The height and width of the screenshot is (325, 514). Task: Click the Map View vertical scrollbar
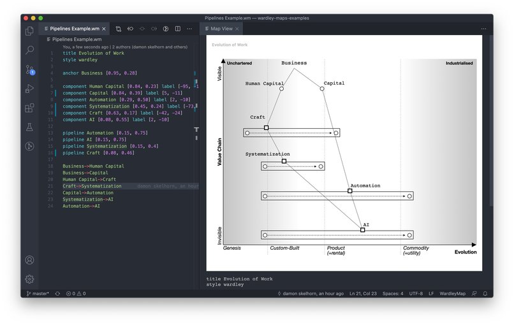[x=491, y=121]
